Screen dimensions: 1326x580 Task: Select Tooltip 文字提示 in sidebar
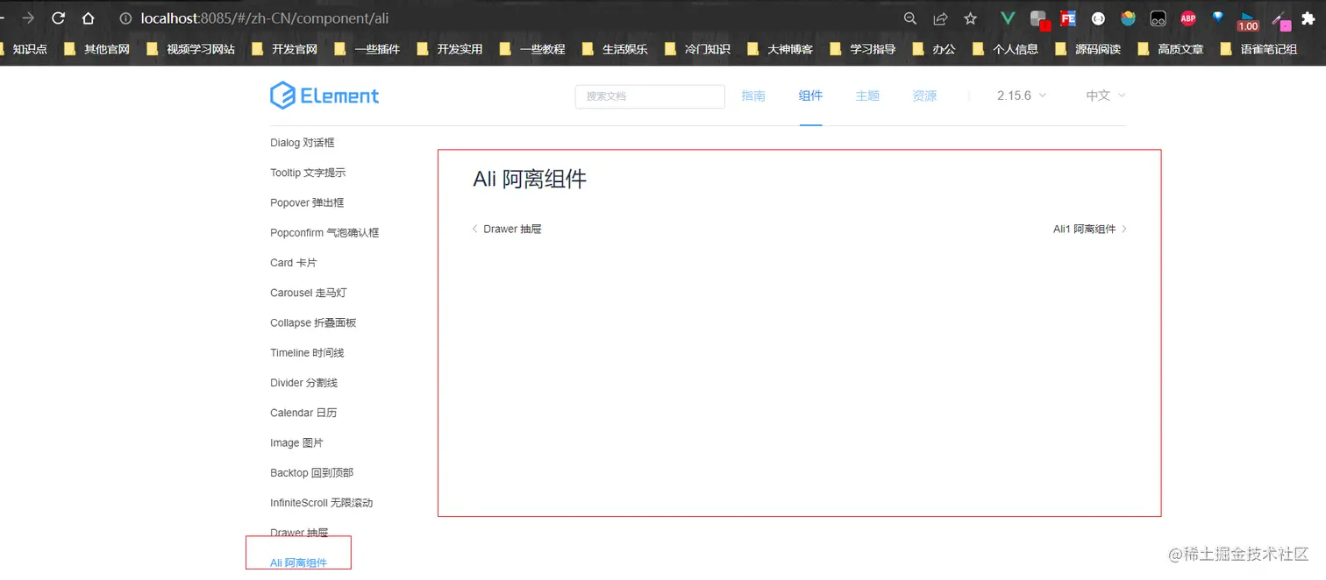(308, 173)
